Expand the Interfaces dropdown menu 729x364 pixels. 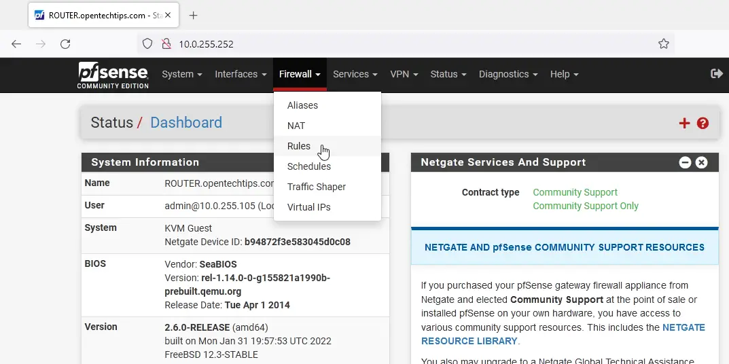tap(241, 74)
